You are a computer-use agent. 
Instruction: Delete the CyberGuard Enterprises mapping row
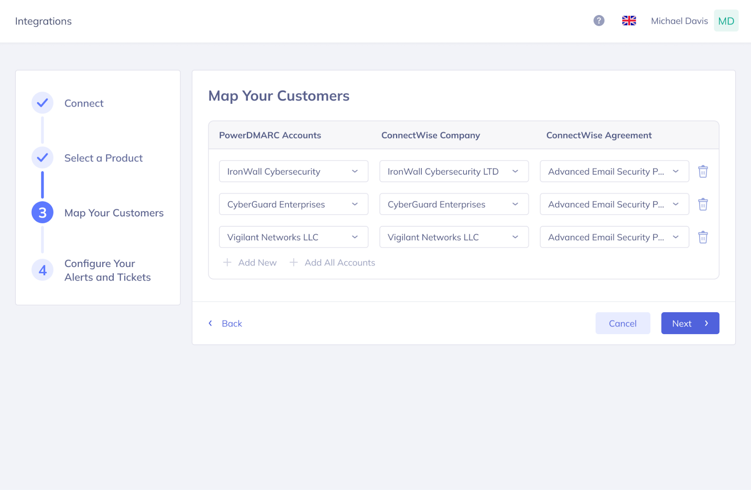703,204
